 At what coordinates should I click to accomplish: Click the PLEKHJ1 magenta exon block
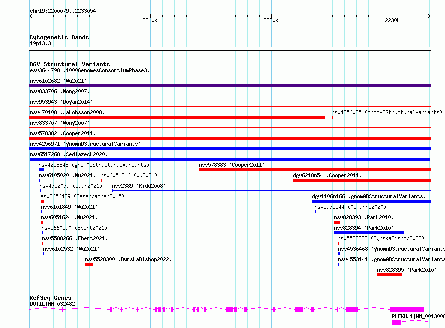(397, 322)
